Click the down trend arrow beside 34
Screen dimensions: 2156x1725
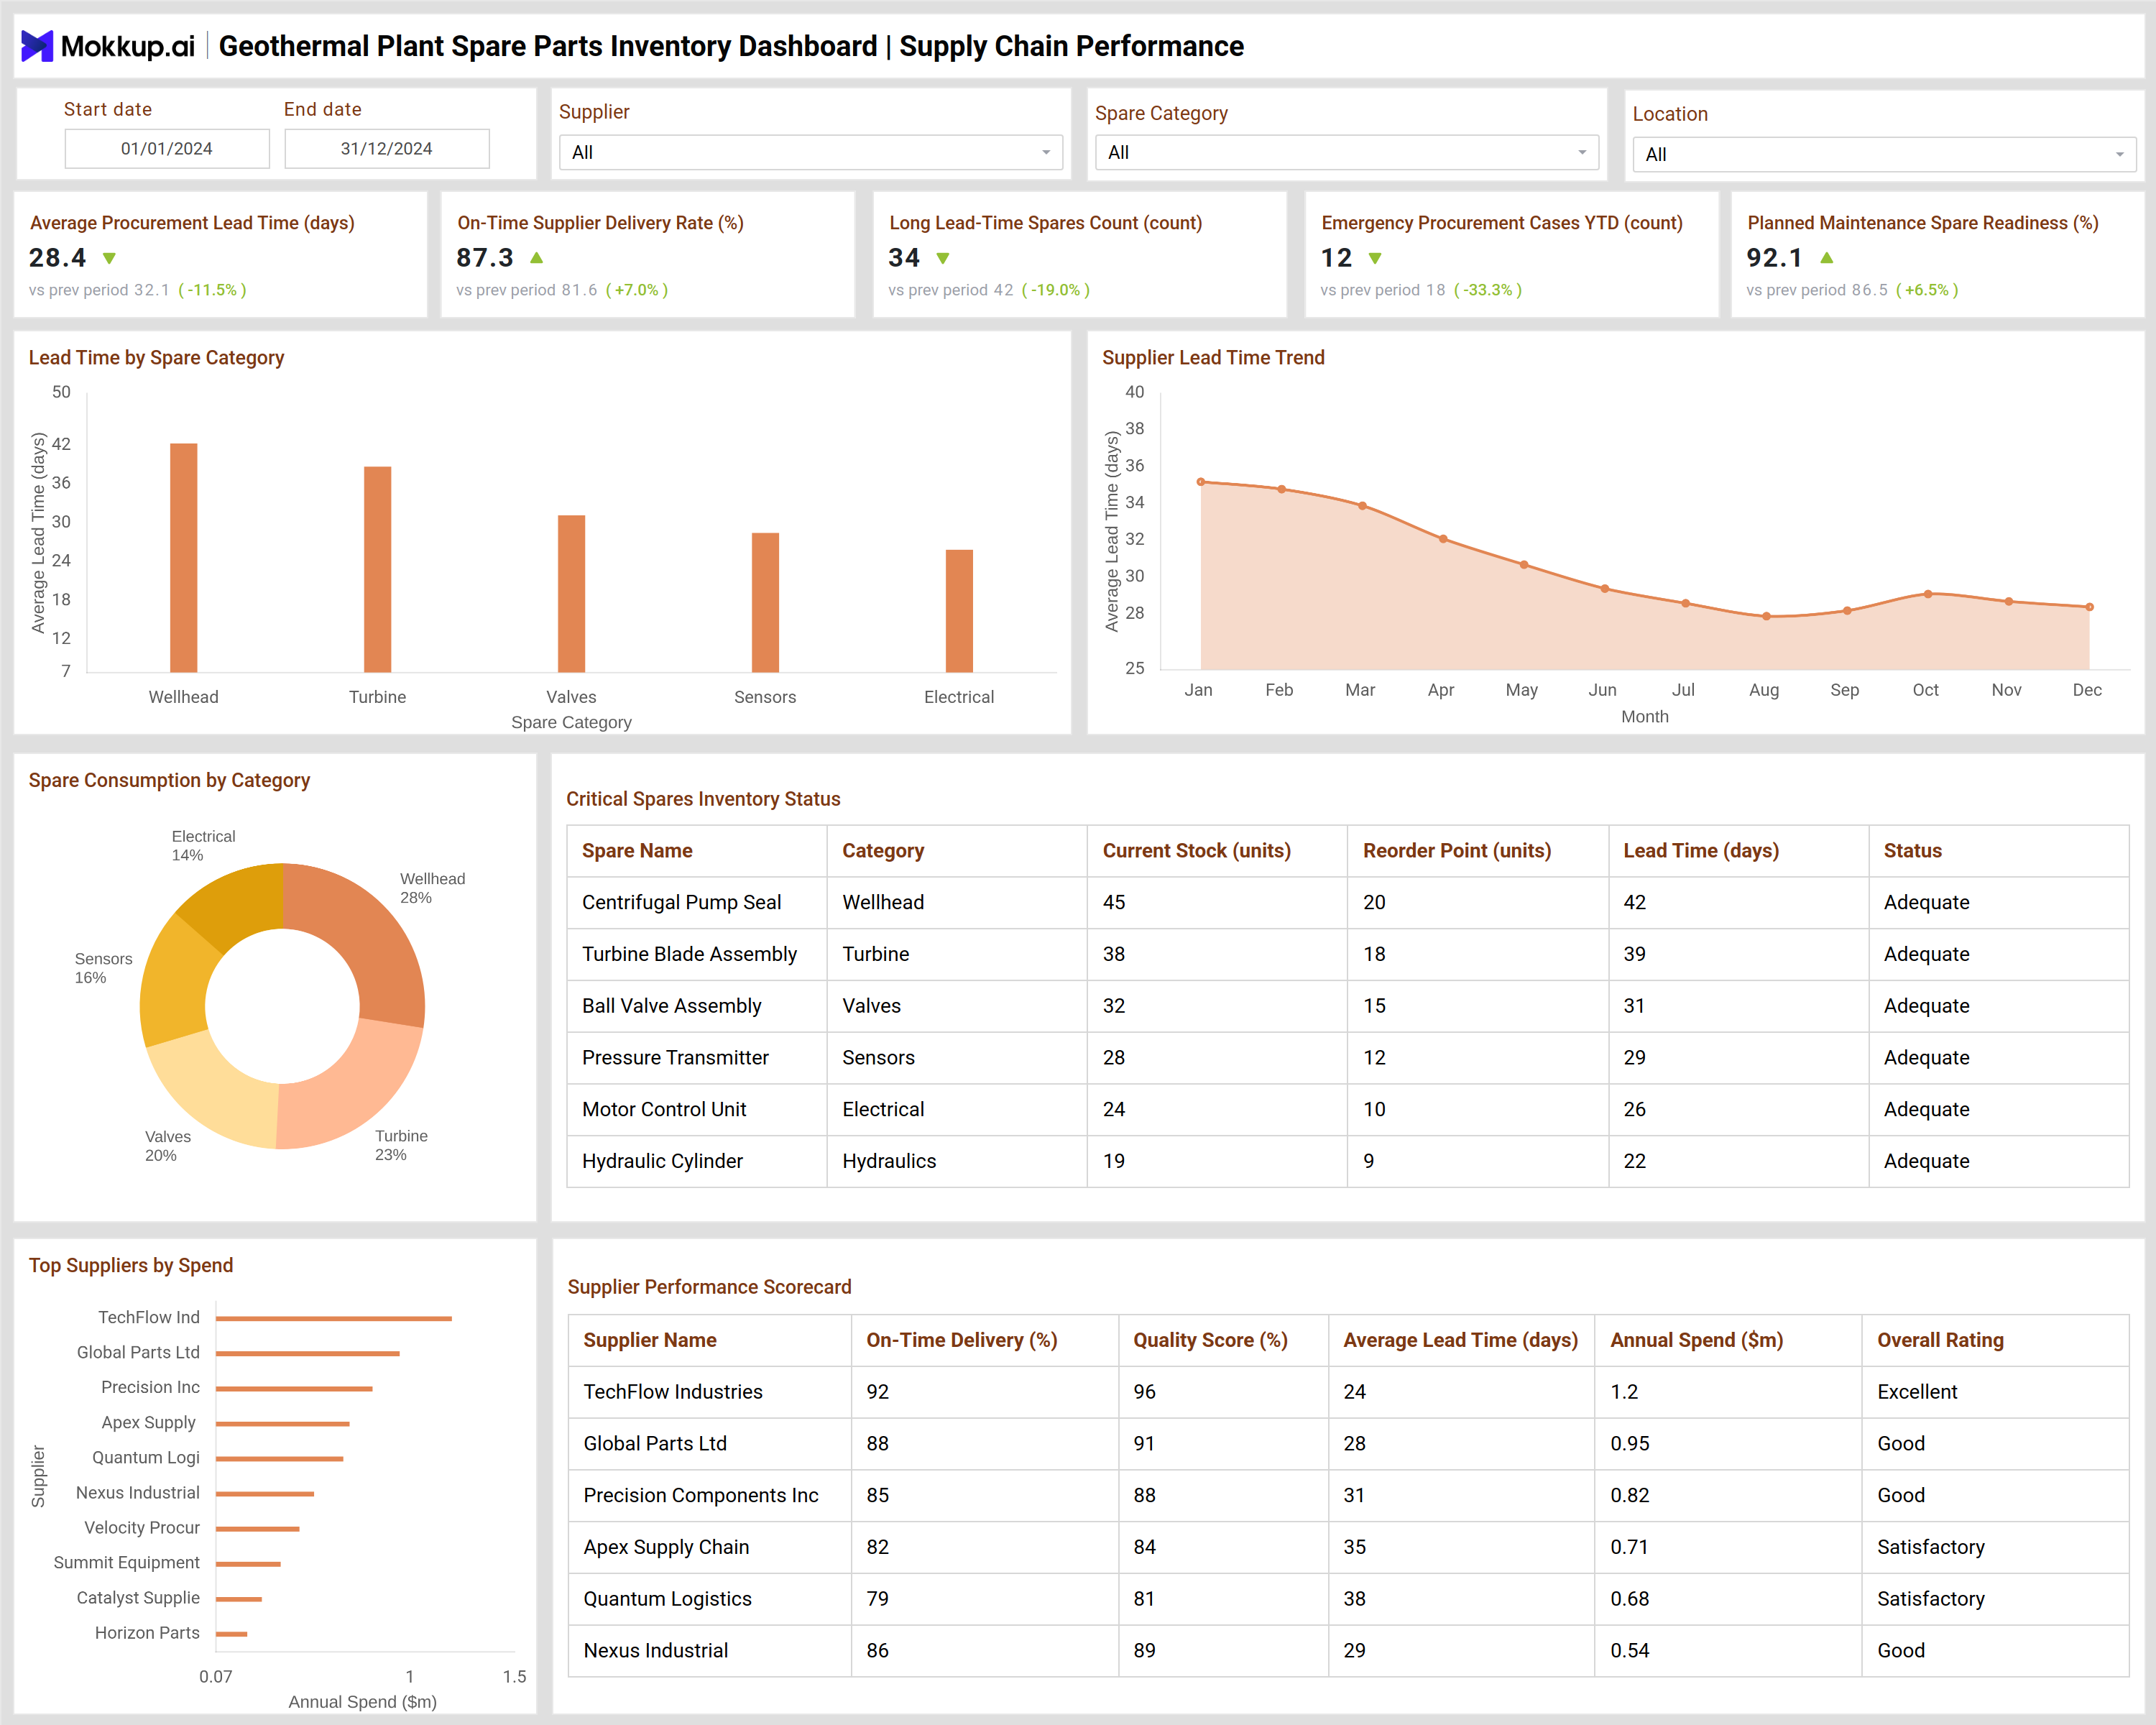pos(942,258)
